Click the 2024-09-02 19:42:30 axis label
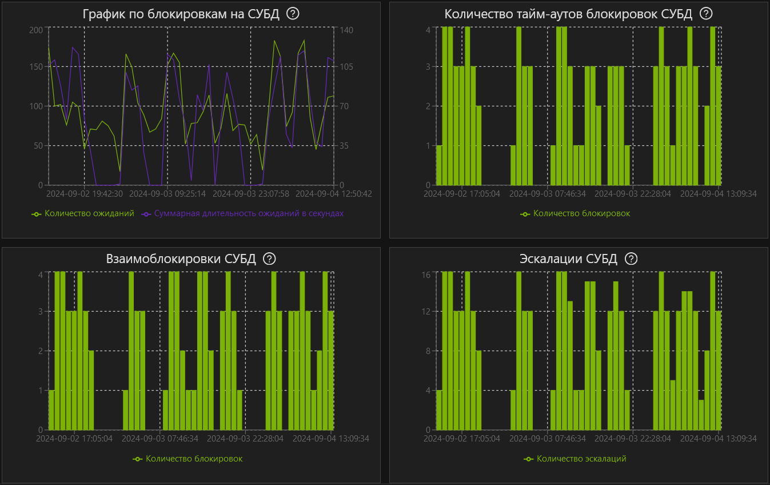The width and height of the screenshot is (770, 485). pos(85,194)
